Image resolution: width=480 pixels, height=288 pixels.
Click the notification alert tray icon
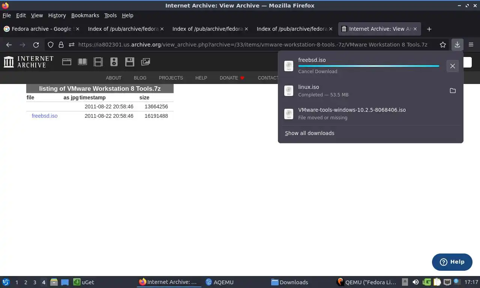[456, 281]
